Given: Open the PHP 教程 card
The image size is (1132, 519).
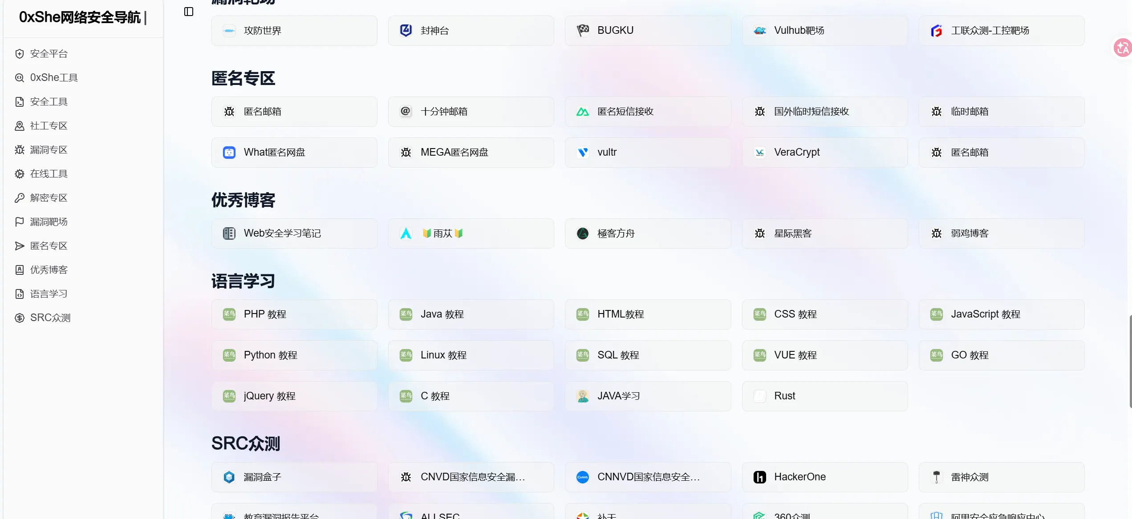Looking at the screenshot, I should (x=294, y=314).
